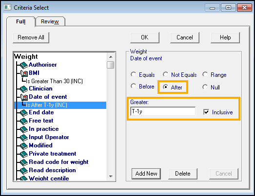This screenshot has height=196, width=255.
Task: Untick the Inclusive checkbox
Action: [x=206, y=112]
